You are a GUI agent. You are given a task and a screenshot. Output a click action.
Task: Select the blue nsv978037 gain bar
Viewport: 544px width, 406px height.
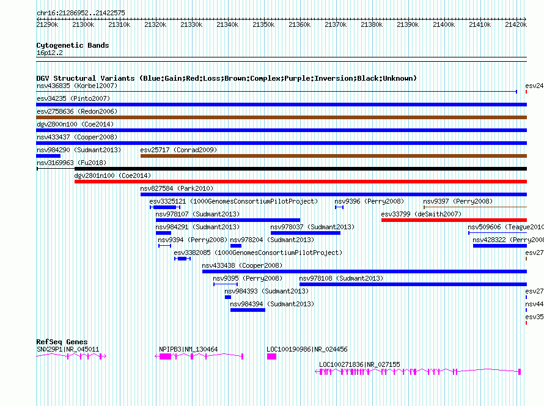tap(305, 233)
